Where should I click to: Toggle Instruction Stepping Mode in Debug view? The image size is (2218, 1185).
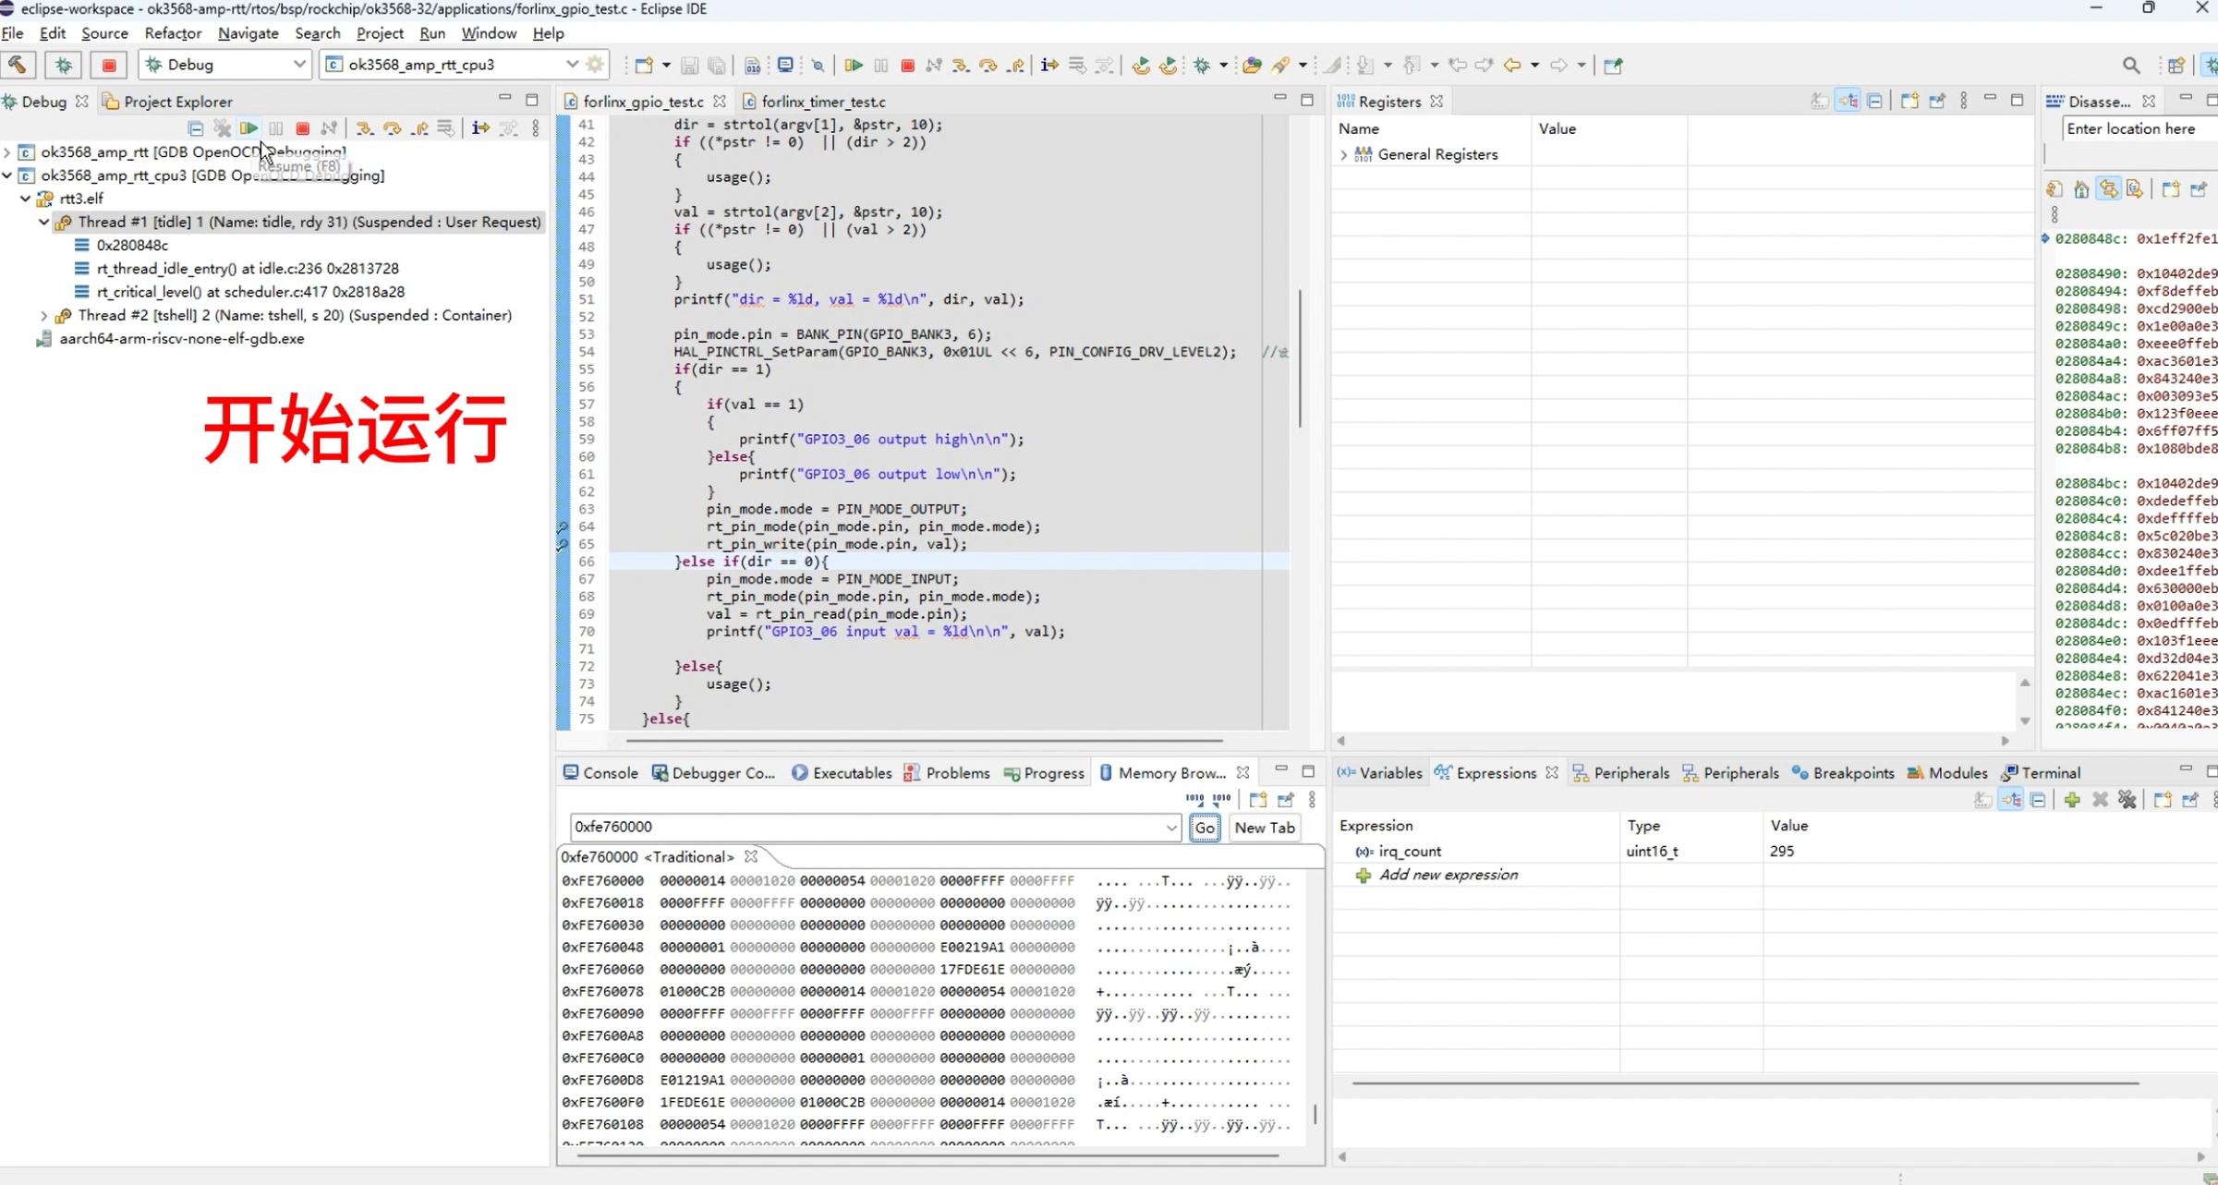click(480, 128)
